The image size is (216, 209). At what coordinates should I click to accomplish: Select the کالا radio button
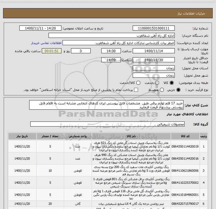(x=172, y=83)
